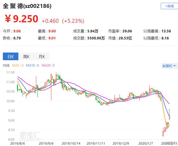Click the 2019/12/9 date axis label

click(x=121, y=143)
